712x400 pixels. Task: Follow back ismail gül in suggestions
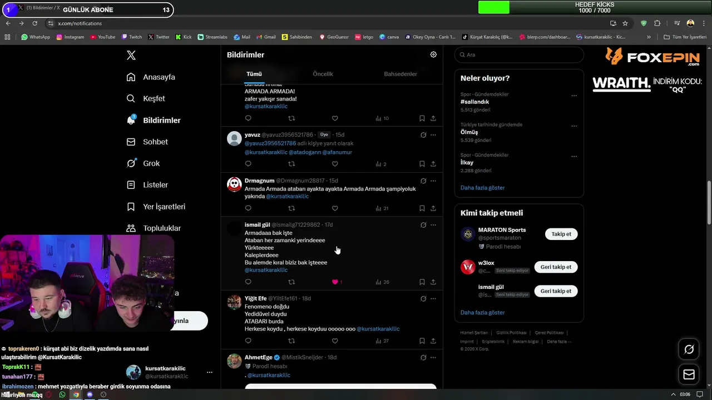tap(556, 291)
